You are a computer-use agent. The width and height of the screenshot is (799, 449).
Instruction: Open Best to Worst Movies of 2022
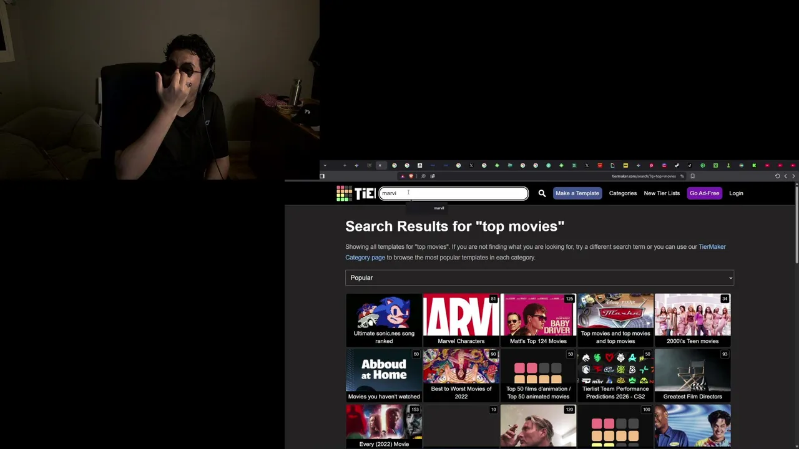[x=461, y=375]
